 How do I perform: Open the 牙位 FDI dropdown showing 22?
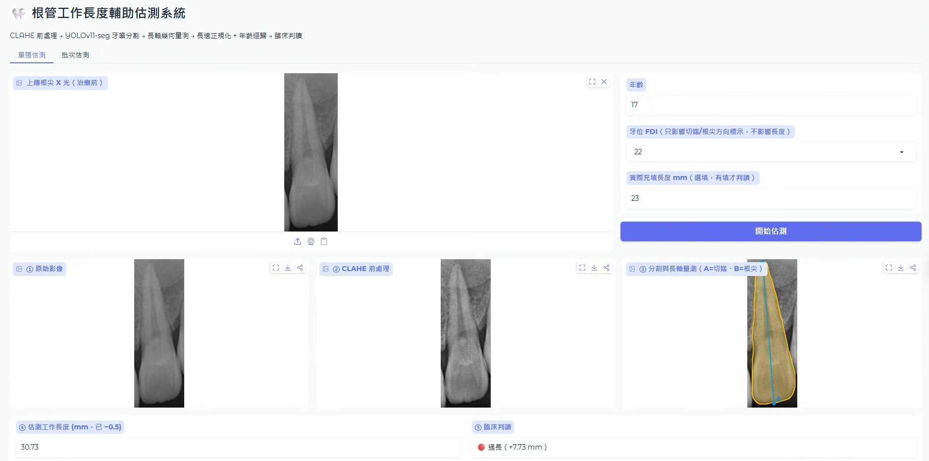pyautogui.click(x=771, y=152)
